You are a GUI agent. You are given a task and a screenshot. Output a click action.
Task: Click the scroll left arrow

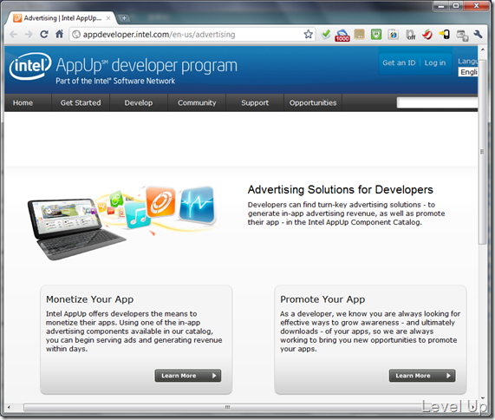pyautogui.click(x=9, y=407)
